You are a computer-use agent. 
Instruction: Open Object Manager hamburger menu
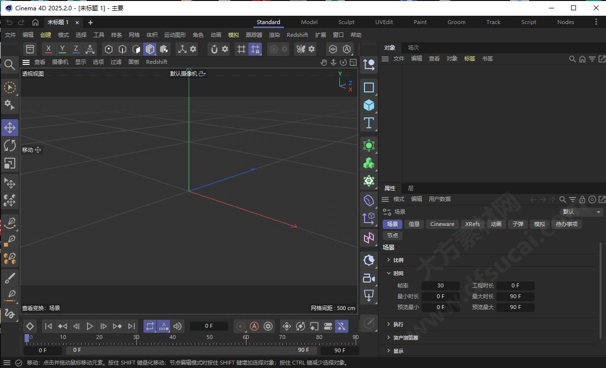tap(385, 58)
